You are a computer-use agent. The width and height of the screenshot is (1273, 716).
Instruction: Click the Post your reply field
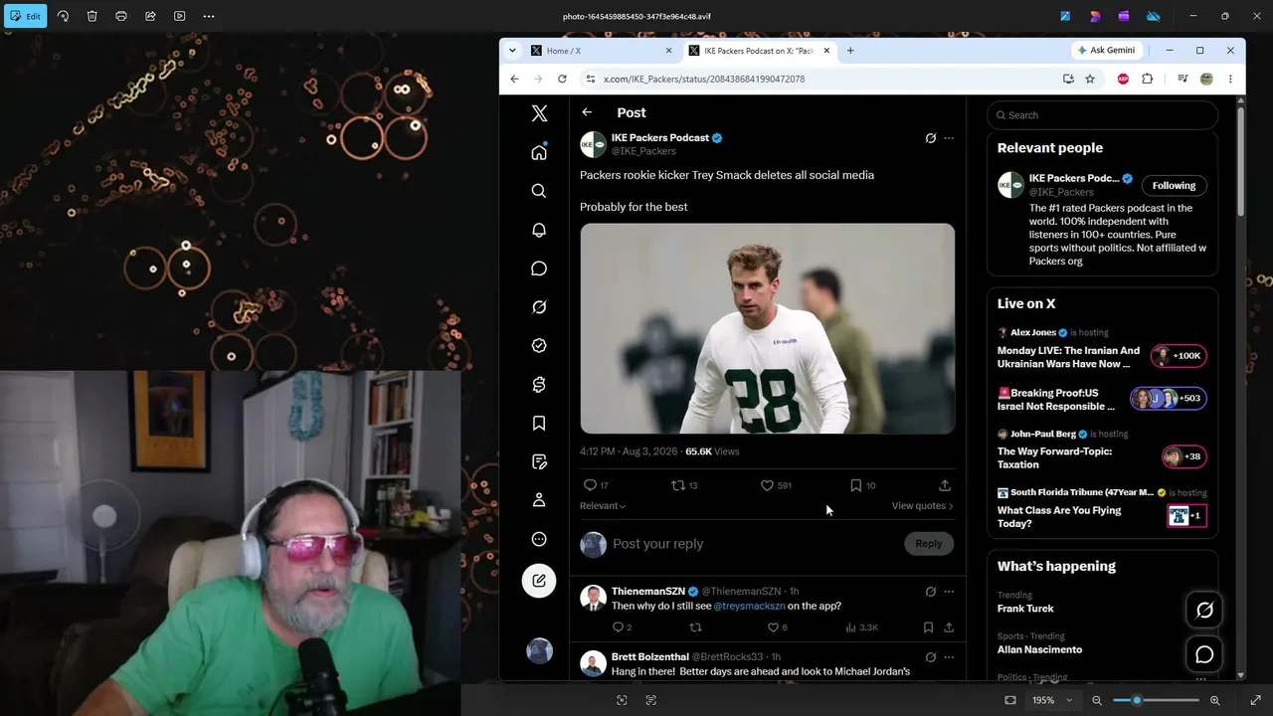(752, 544)
